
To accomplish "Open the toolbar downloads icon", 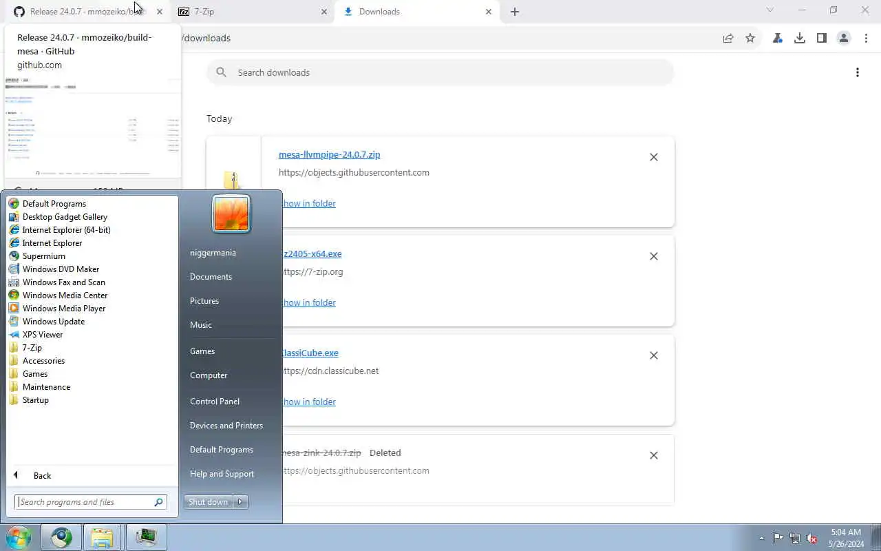I will click(x=800, y=39).
